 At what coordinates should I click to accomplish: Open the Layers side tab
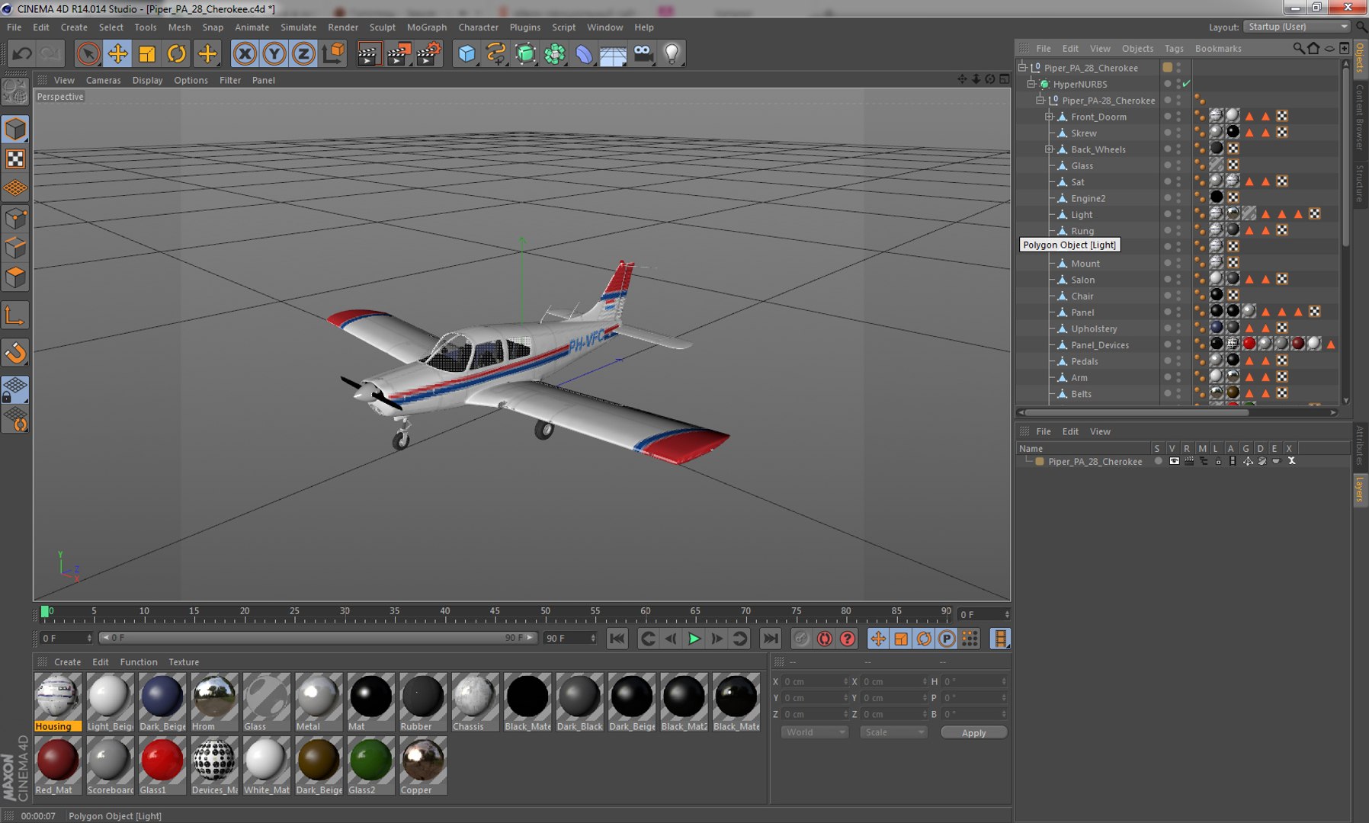coord(1359,489)
